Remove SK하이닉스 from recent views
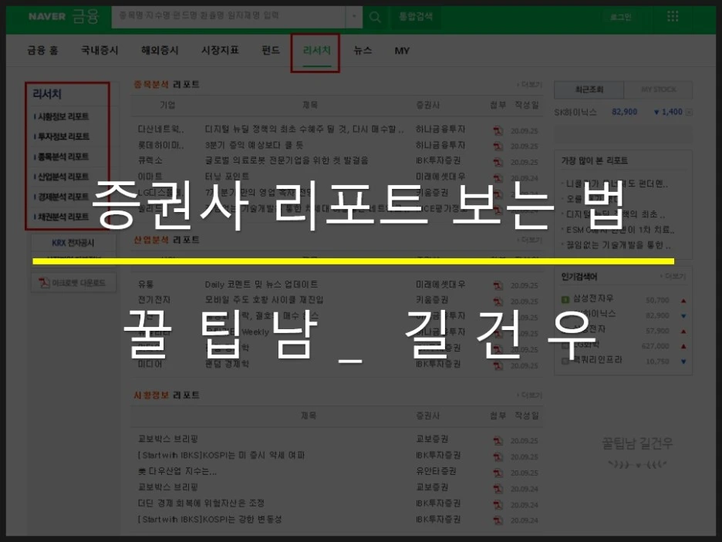 [689, 113]
